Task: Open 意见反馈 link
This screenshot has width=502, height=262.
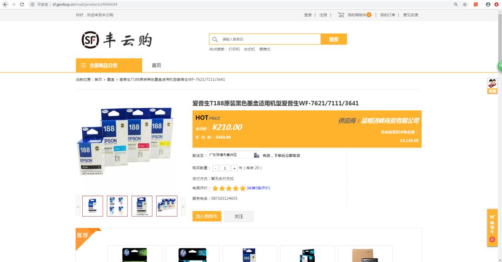Action: (x=410, y=15)
